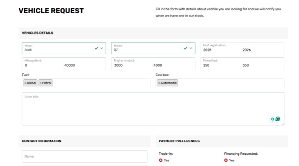Image resolution: width=299 pixels, height=166 pixels.
Task: Grab the Other info textarea resize handle
Action: tap(283, 124)
